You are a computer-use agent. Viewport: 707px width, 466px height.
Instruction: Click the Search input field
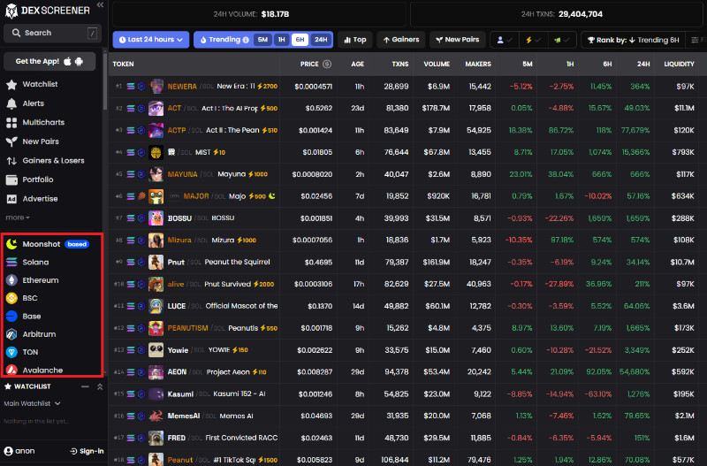pos(53,33)
